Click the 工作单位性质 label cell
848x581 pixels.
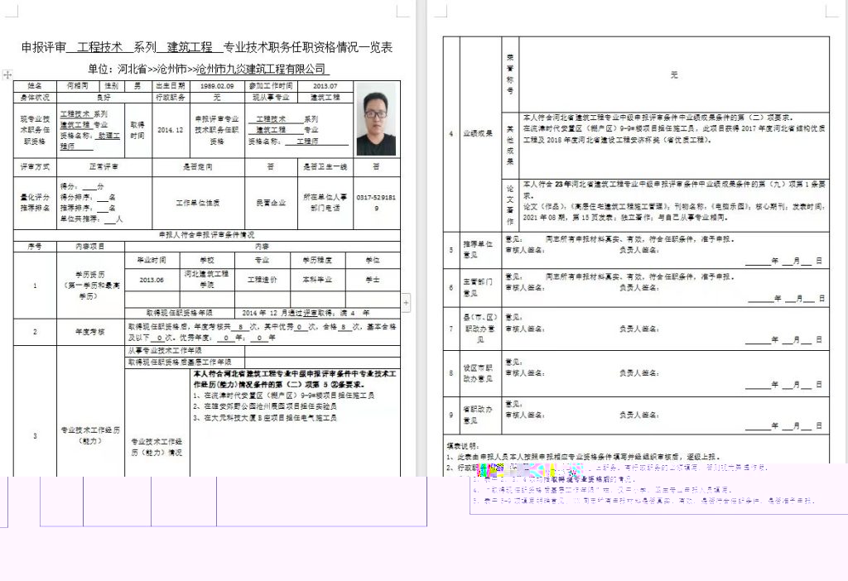(x=198, y=203)
